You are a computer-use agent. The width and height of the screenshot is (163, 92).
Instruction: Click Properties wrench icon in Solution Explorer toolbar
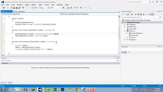(x=150, y=14)
